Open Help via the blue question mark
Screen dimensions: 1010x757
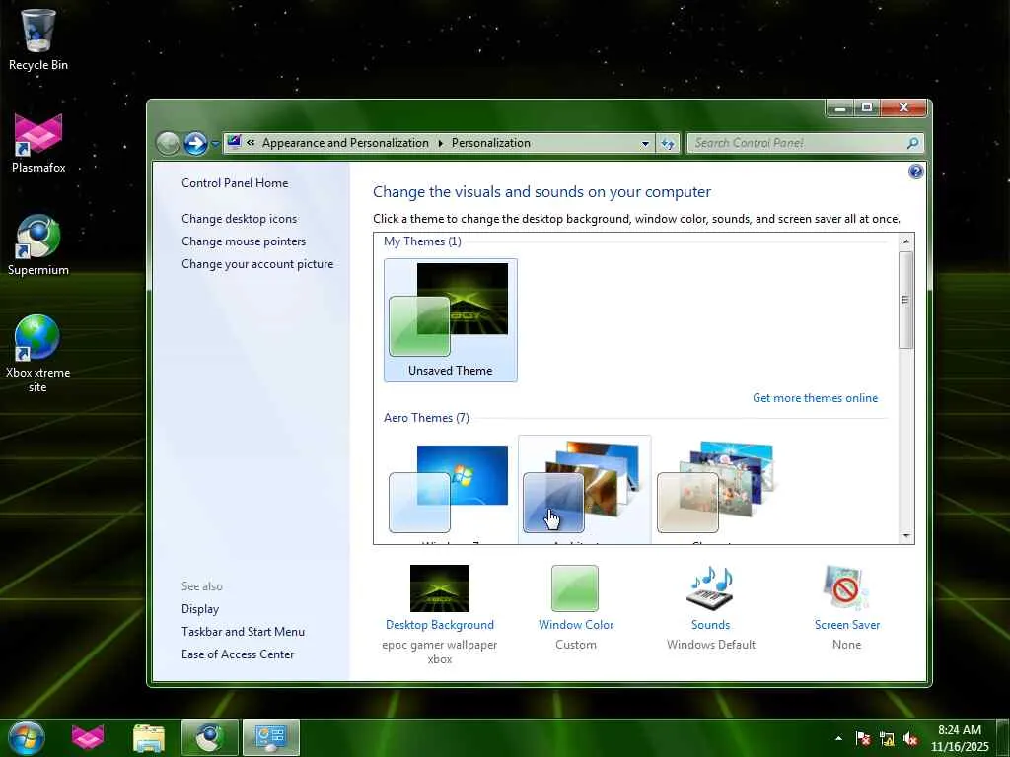pos(915,172)
